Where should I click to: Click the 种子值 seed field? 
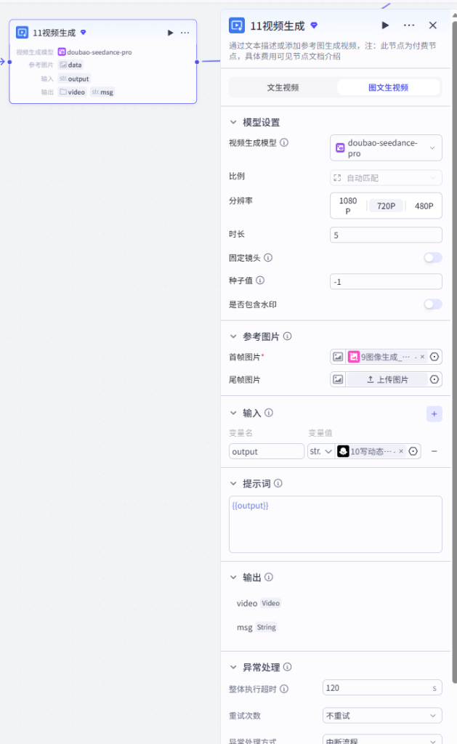click(x=386, y=281)
